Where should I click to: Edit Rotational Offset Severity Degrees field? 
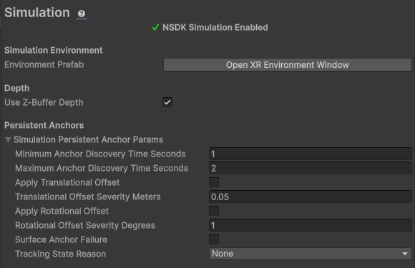click(311, 225)
